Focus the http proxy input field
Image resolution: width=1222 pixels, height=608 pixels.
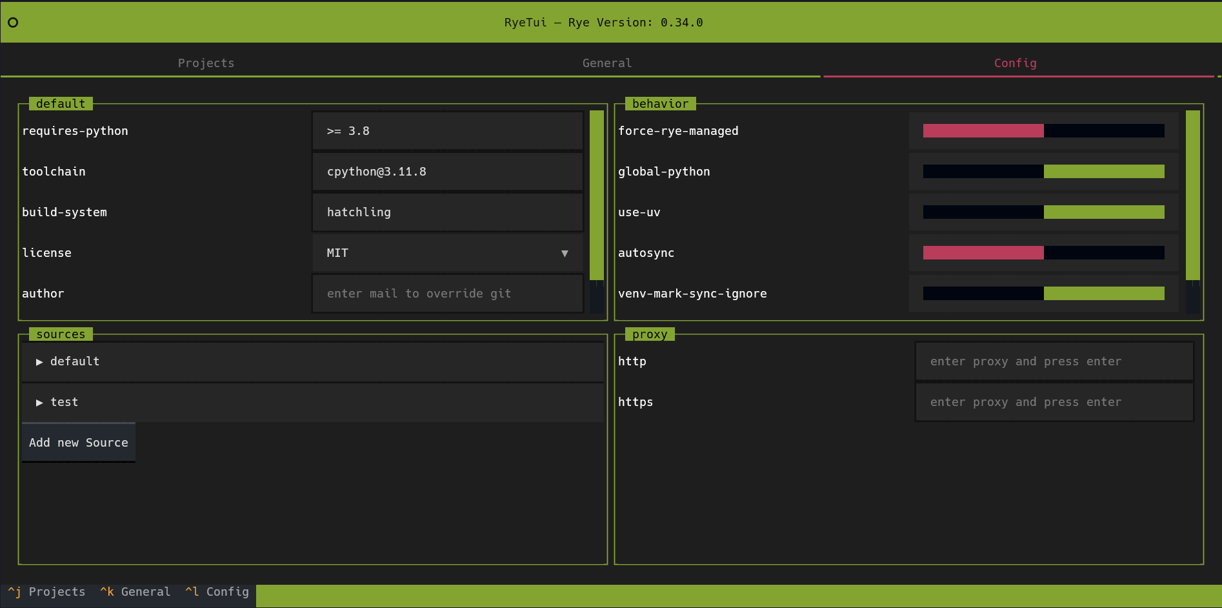tap(1054, 361)
